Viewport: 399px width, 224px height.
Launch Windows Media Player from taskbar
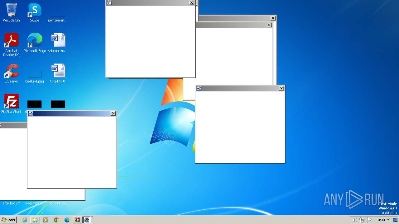click(x=46, y=220)
